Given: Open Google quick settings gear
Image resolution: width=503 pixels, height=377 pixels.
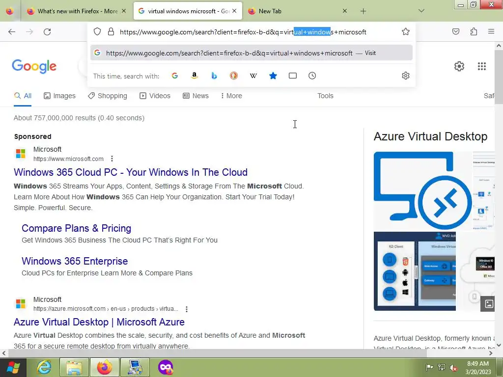Looking at the screenshot, I should 459,66.
